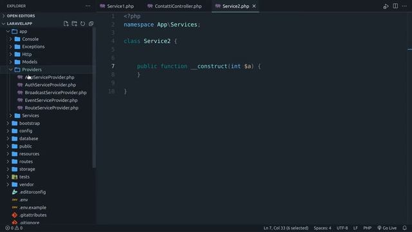Screen dimensions: 412x232
Task: Click the Service2 class name in code
Action: (x=157, y=41)
